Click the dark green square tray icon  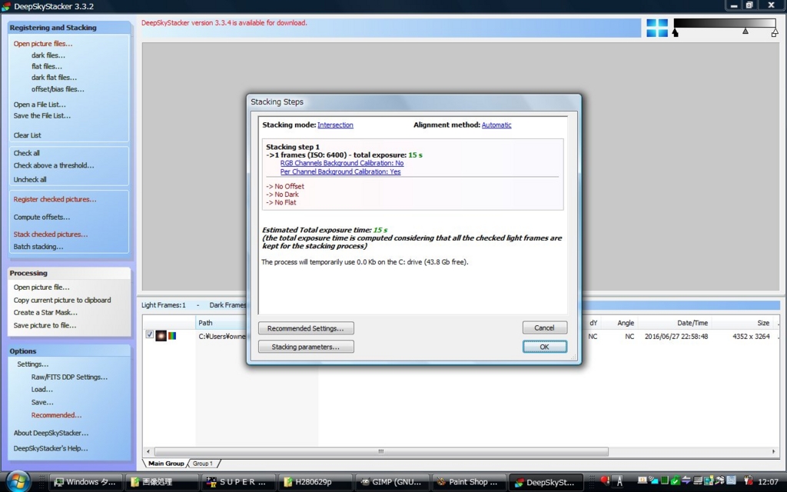point(665,480)
